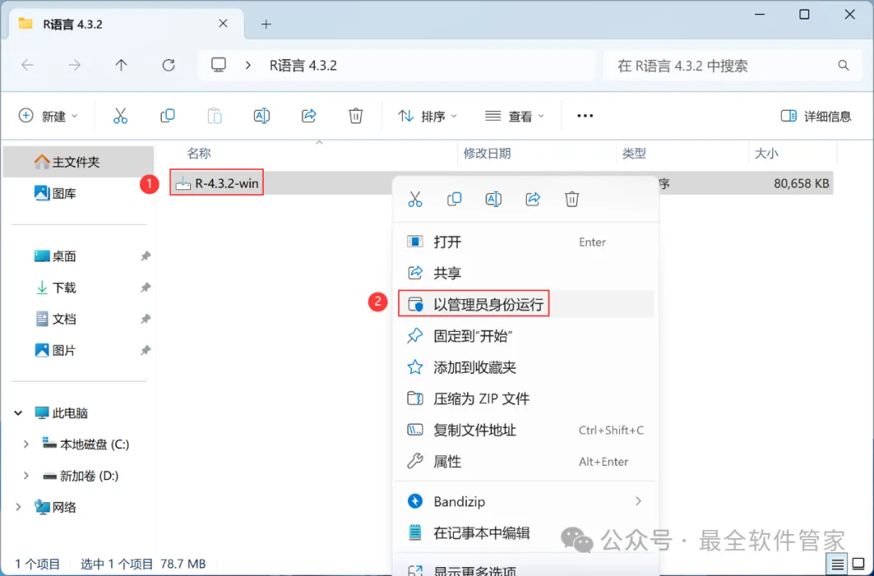Expand the 本地磁盘 (C:) node

coord(26,444)
